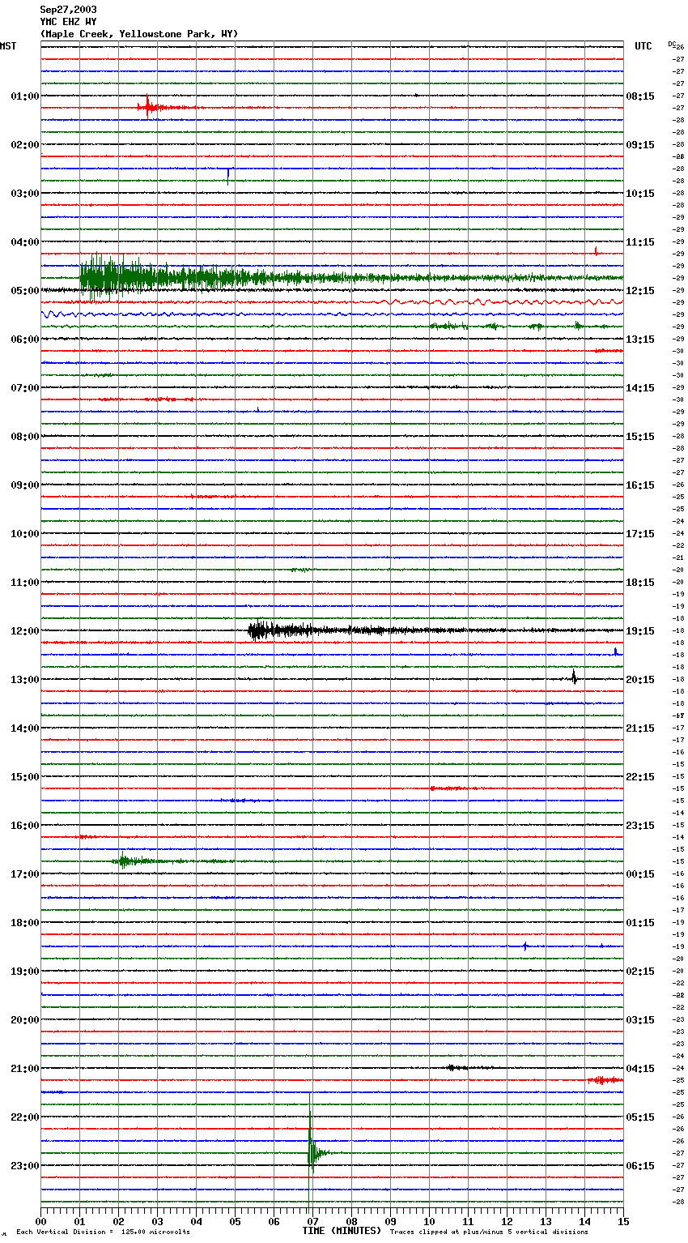Image resolution: width=688 pixels, height=1243 pixels.
Task: Click the '19:15' UTC row label
Action: 640,631
